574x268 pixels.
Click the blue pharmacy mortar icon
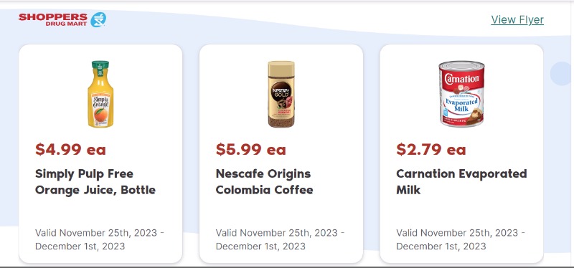click(98, 20)
